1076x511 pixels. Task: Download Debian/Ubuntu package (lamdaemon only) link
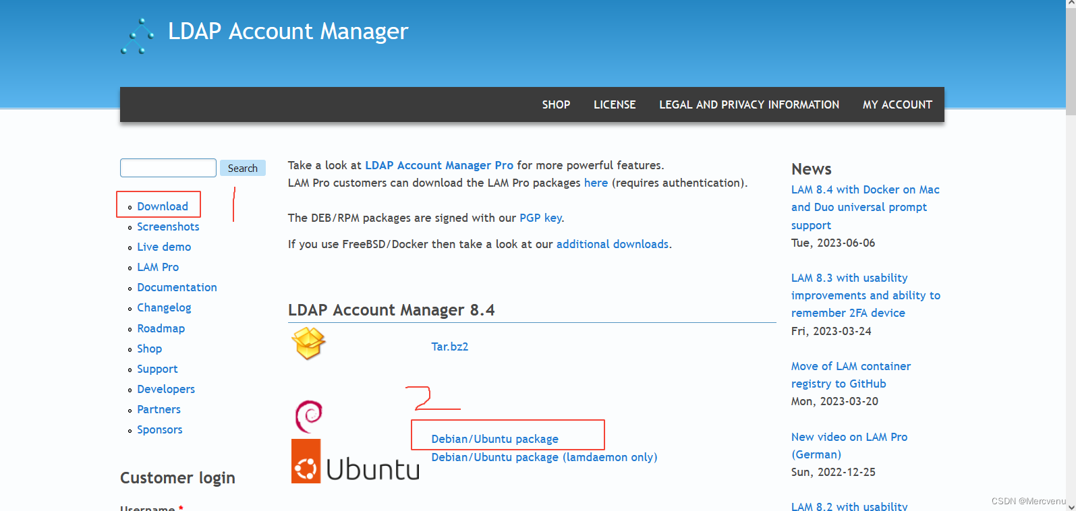pos(544,457)
